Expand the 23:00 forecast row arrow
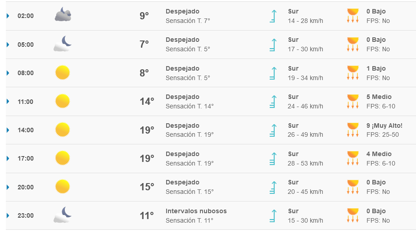This screenshot has height=233, width=416. (x=8, y=215)
